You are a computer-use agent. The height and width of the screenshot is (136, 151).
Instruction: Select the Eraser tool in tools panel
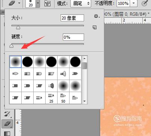click(7, 124)
